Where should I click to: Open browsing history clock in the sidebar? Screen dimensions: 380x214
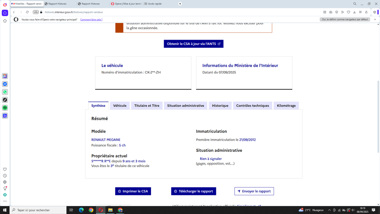pos(5,176)
